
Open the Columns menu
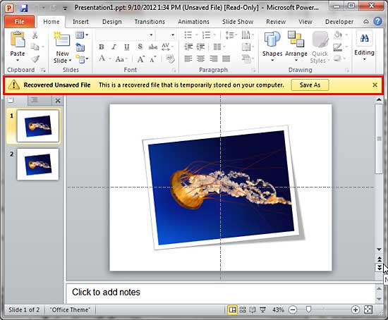point(219,47)
